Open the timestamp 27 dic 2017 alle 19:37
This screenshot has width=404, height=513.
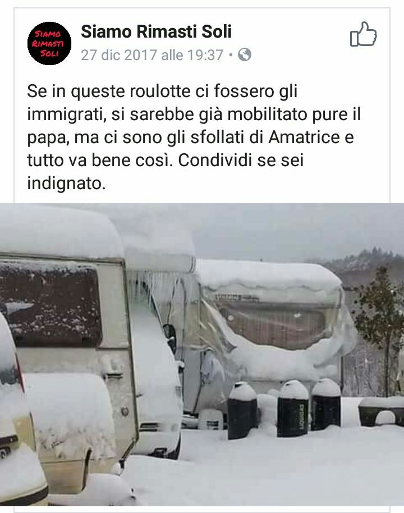pyautogui.click(x=152, y=55)
